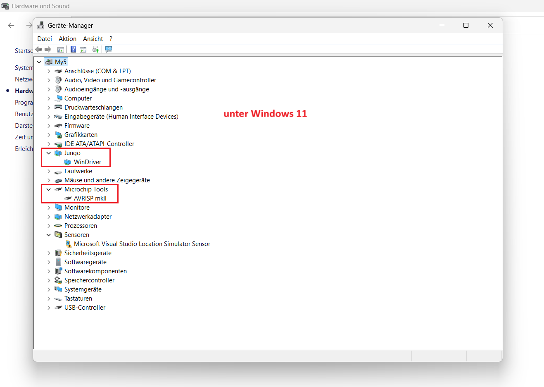
Task: Click the Speichercontroller category icon
Action: pyautogui.click(x=58, y=280)
